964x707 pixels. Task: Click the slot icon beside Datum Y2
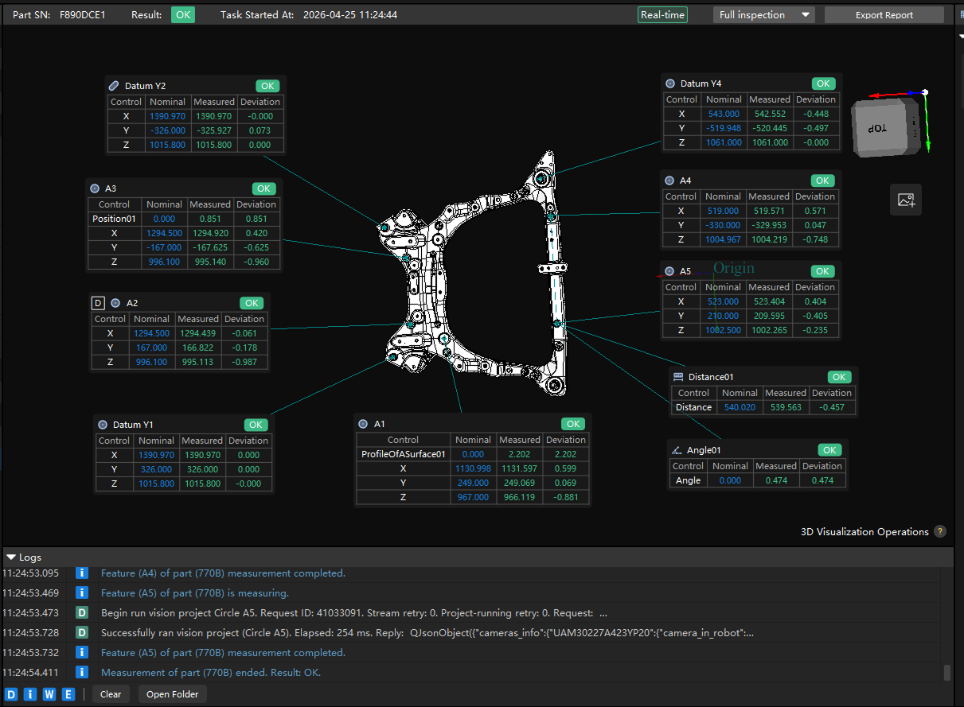[114, 86]
